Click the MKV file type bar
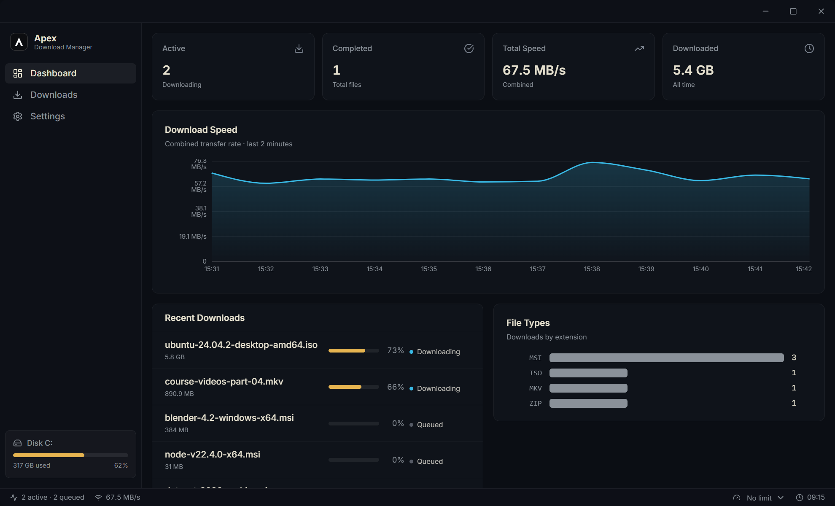 coord(588,388)
